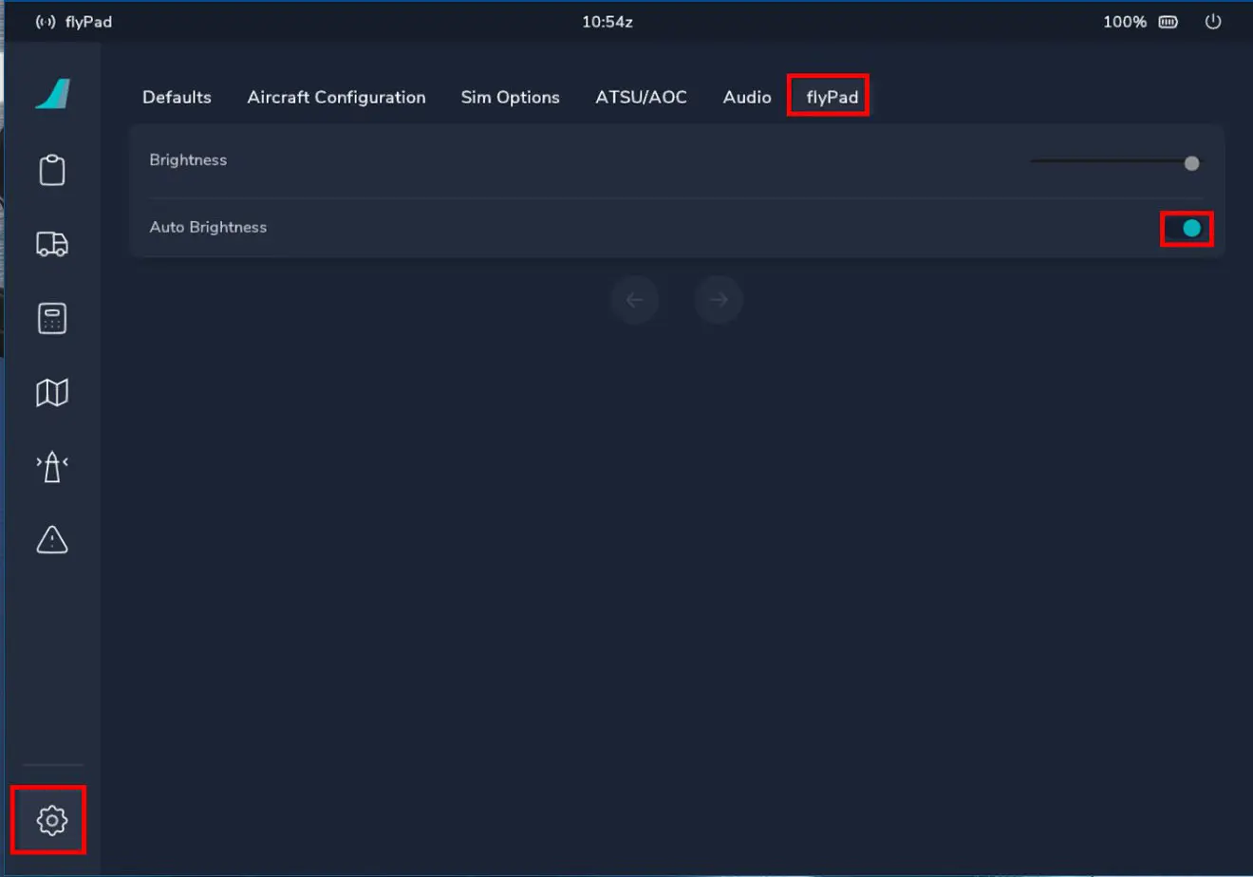Image resolution: width=1253 pixels, height=877 pixels.
Task: Click the power button icon
Action: pyautogui.click(x=1213, y=21)
